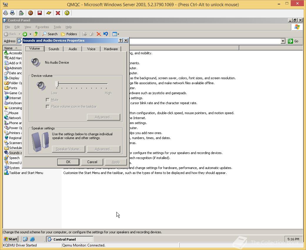Select Taskbar and Start Menu item
The image size is (306, 250).
[x=24, y=173]
